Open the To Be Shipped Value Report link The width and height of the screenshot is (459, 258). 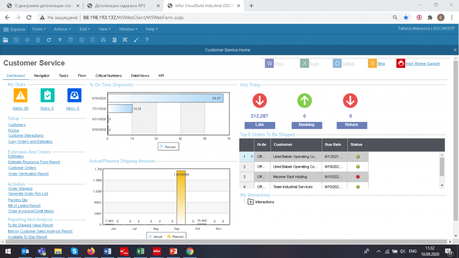[30, 225]
